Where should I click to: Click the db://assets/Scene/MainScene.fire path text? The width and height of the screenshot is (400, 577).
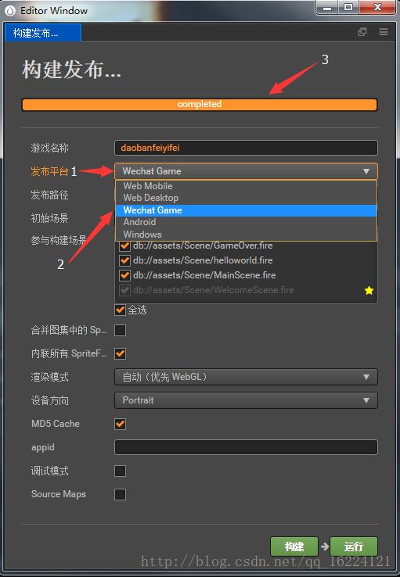(x=204, y=275)
